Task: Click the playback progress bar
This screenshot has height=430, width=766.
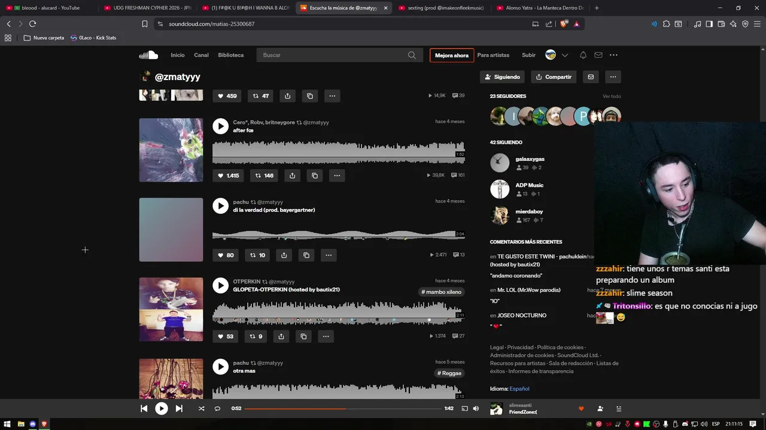Action: pyautogui.click(x=343, y=408)
